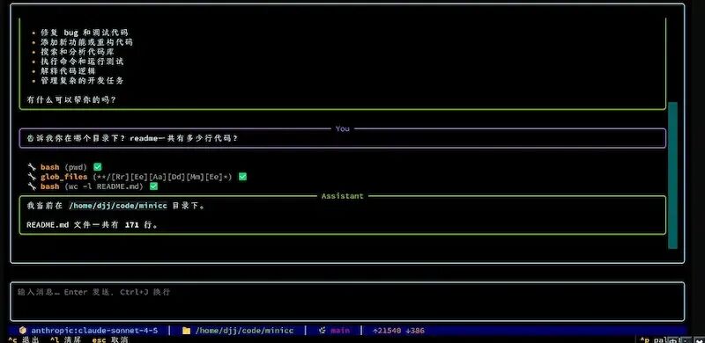The width and height of the screenshot is (705, 343).
Task: Focus the 输入消息 message input box
Action: [347, 302]
